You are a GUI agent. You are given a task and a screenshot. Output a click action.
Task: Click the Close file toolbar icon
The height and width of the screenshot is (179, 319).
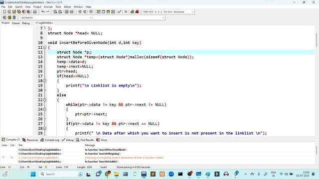pyautogui.click(x=24, y=12)
